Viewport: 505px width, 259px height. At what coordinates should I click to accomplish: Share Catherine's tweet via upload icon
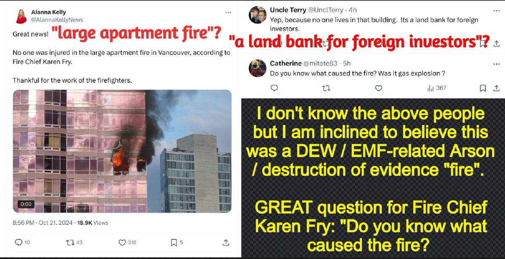(497, 88)
